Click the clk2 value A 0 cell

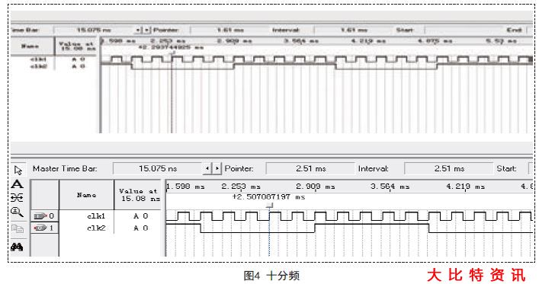click(x=140, y=228)
